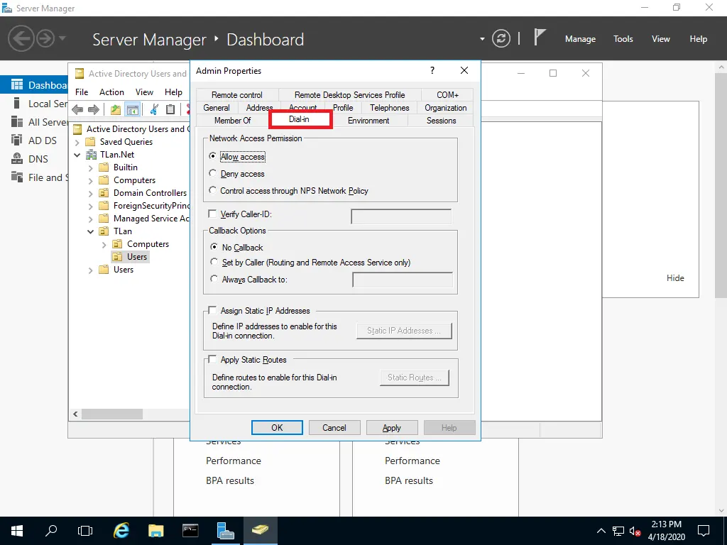Collapse the TLan organizational unit
Image resolution: width=727 pixels, height=545 pixels.
pyautogui.click(x=91, y=231)
